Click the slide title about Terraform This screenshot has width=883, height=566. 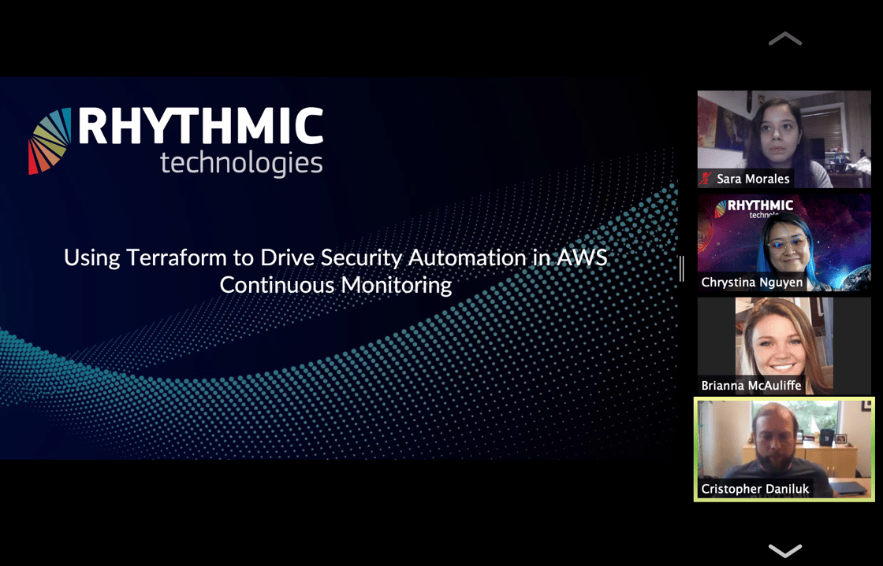coord(336,271)
